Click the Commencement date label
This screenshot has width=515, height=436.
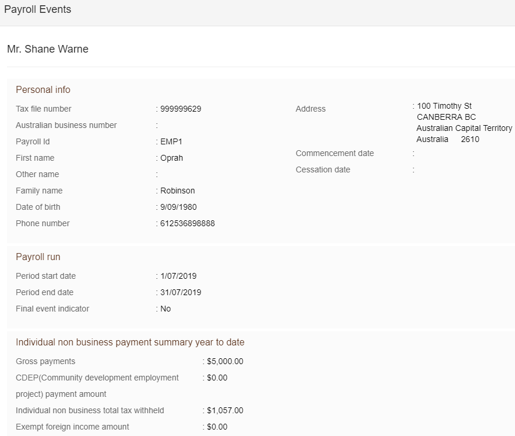pyautogui.click(x=335, y=153)
